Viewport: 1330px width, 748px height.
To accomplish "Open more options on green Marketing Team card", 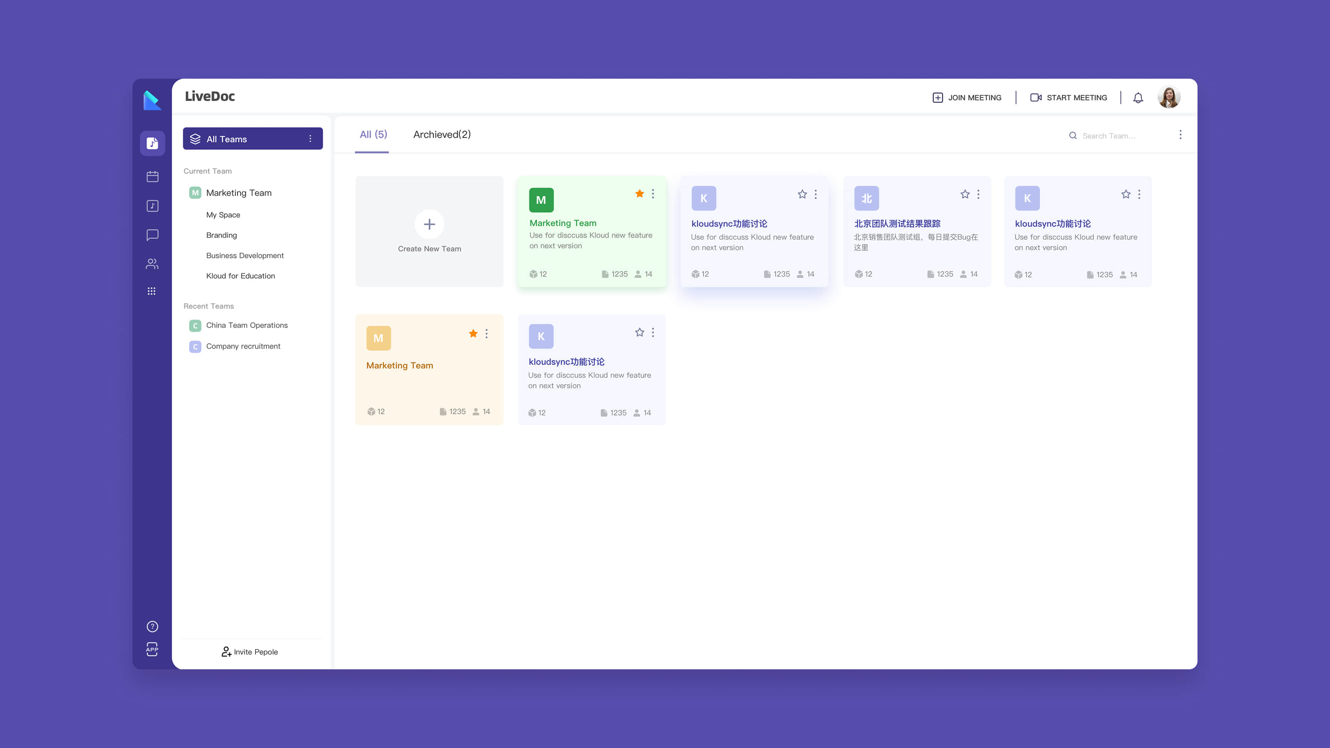I will coord(653,194).
